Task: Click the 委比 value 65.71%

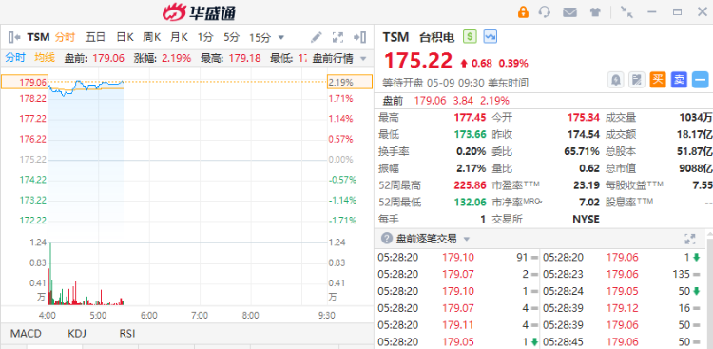Action: click(x=582, y=151)
